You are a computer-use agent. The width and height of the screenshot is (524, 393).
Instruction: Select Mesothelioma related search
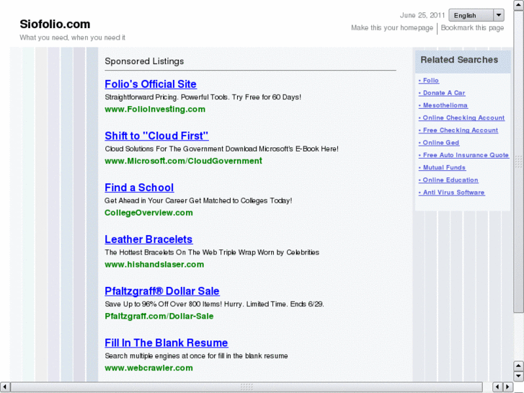point(443,105)
